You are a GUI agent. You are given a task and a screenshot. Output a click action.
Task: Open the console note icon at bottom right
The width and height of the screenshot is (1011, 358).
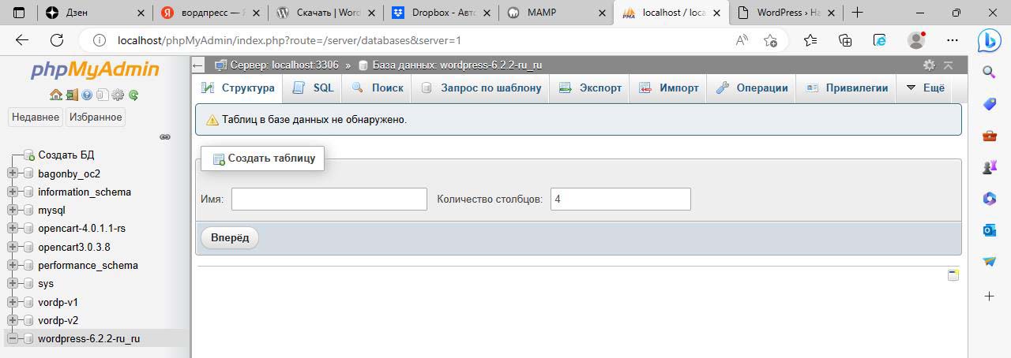pyautogui.click(x=953, y=275)
